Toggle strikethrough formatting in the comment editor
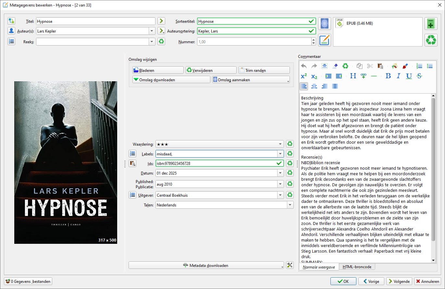Screen dimensions: 445x289 419,76
